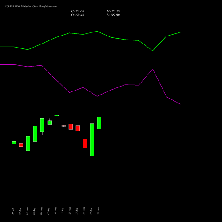Select the 14 Aug date label
This screenshot has height=222, width=222.
tap(84, 211)
